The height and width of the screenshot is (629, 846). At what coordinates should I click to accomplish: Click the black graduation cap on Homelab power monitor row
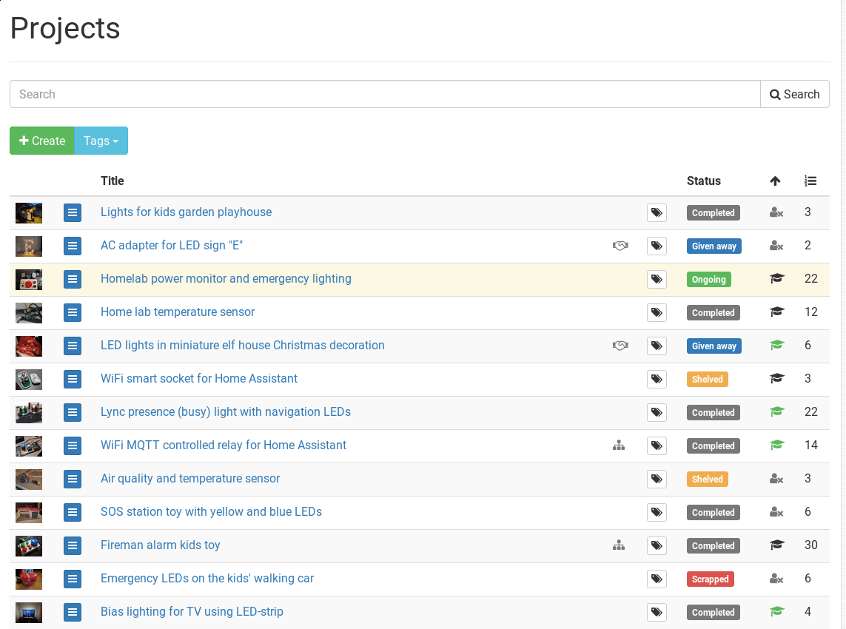click(x=776, y=279)
